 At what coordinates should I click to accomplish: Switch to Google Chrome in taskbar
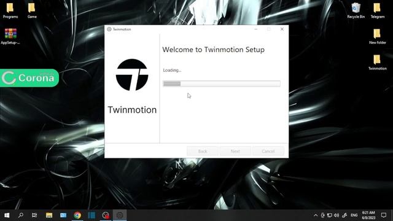click(77, 215)
